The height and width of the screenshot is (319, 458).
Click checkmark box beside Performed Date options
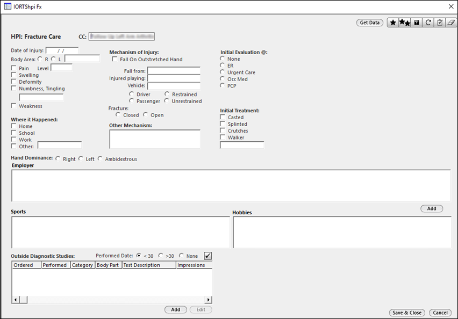click(x=207, y=256)
